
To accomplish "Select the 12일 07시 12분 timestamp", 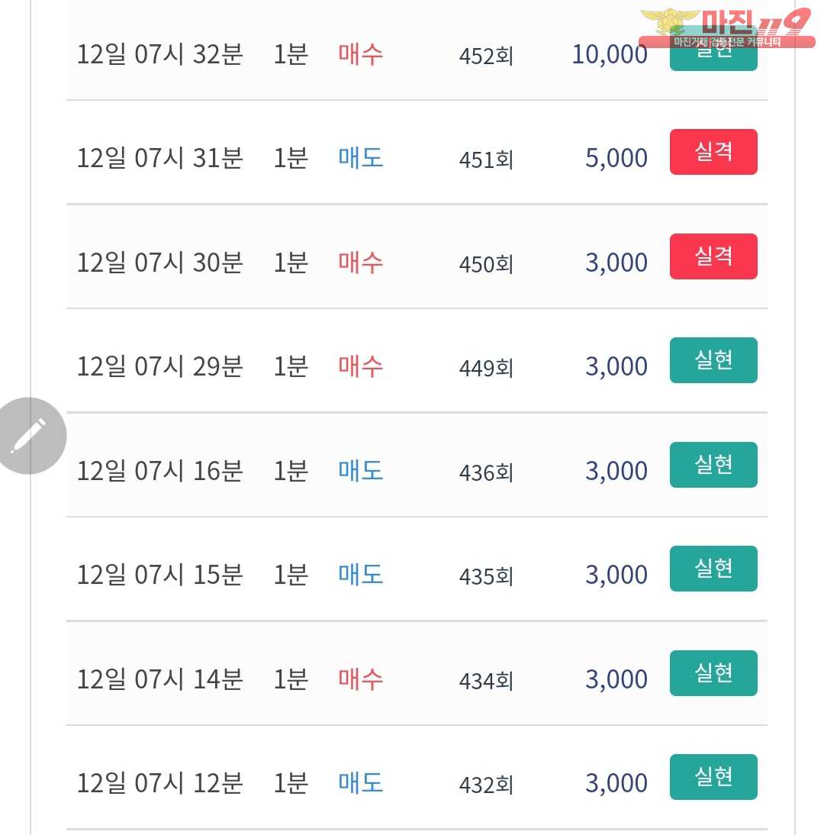I will (x=159, y=783).
